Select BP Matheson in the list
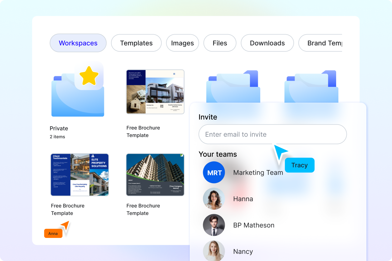This screenshot has width=392, height=261. (x=254, y=225)
